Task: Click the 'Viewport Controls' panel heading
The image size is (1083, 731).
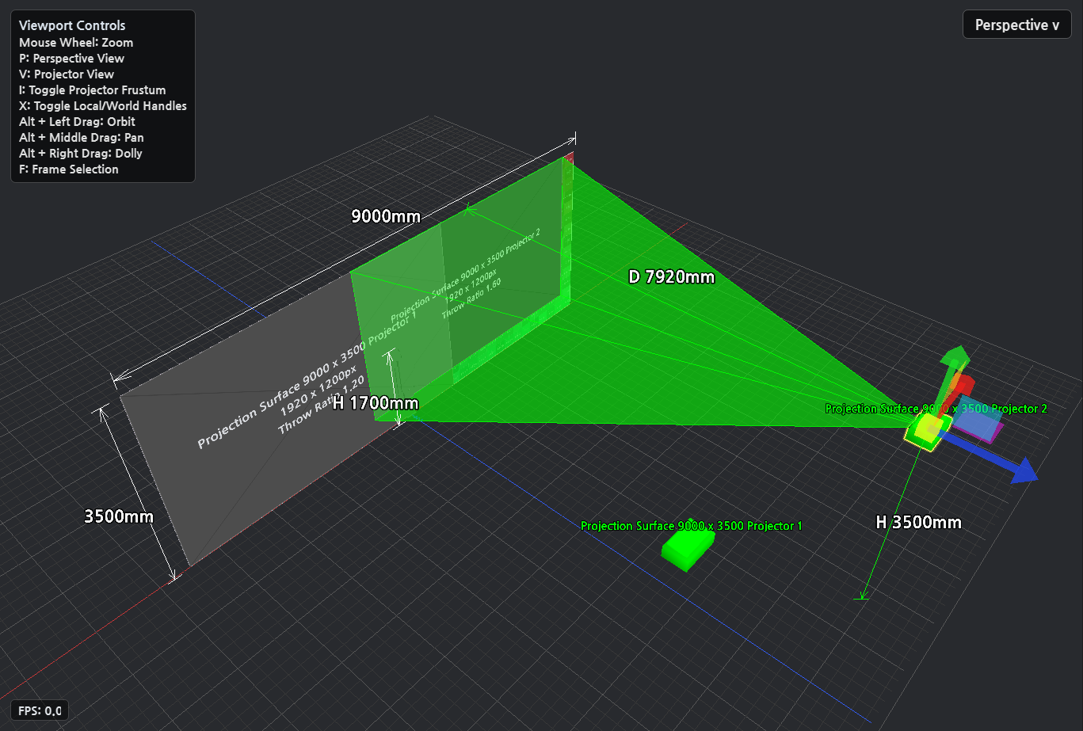Action: coord(72,25)
